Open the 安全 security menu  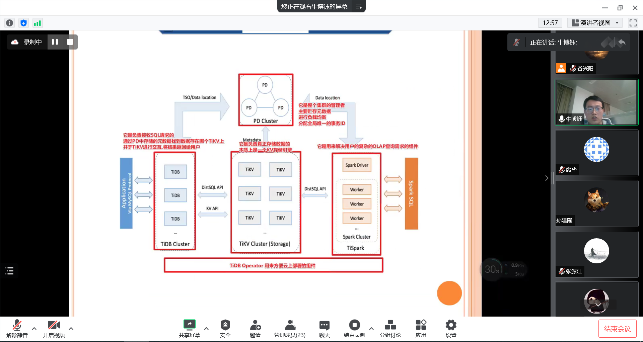click(x=225, y=329)
